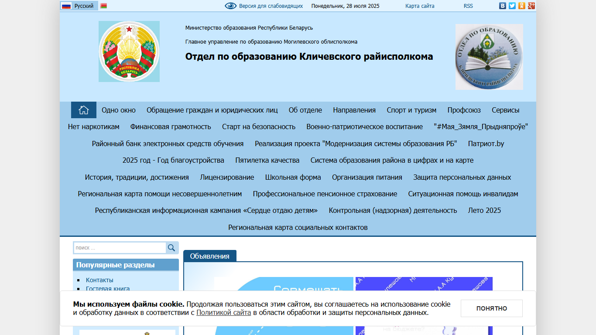
Task: Click the Belarus coat of arms image
Action: (x=129, y=51)
